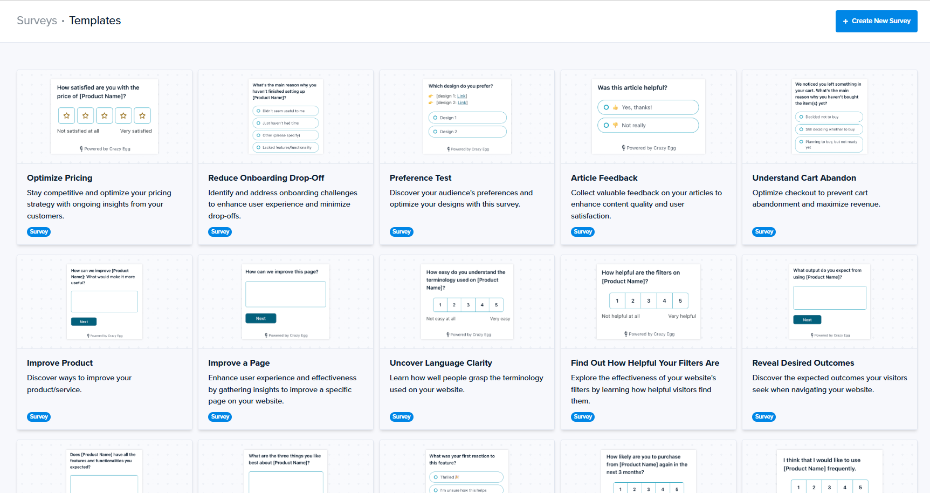The width and height of the screenshot is (930, 493).
Task: Click the Survey tag on Reveal Desired Outcomes
Action: tap(764, 417)
